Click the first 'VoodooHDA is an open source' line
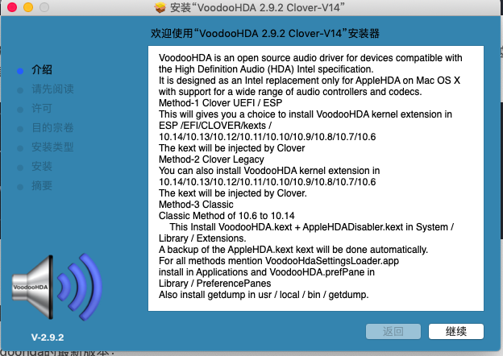This screenshot has height=356, width=503. pos(310,58)
